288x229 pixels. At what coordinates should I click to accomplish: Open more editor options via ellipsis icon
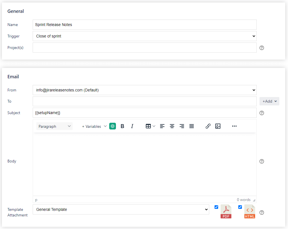coord(234,126)
